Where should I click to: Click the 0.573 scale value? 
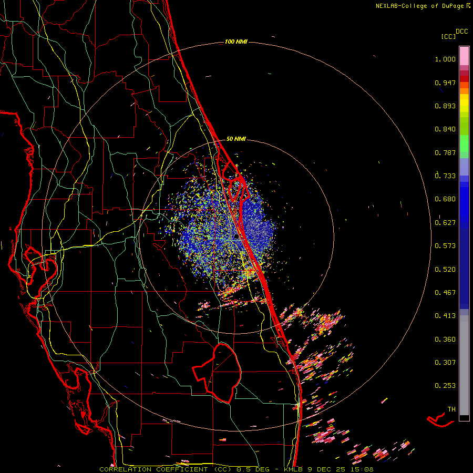(445, 246)
